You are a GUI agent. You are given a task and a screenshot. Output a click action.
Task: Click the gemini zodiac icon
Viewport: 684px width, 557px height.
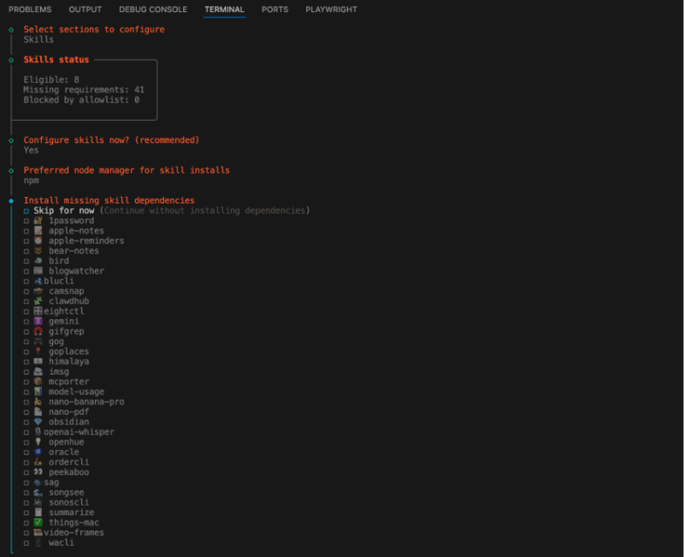pyautogui.click(x=39, y=321)
